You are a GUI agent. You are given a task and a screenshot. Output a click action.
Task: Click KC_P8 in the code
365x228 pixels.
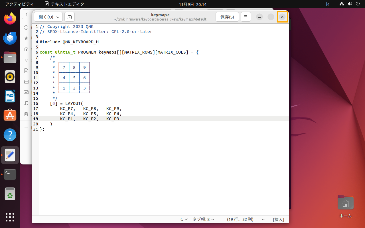pyautogui.click(x=90, y=109)
